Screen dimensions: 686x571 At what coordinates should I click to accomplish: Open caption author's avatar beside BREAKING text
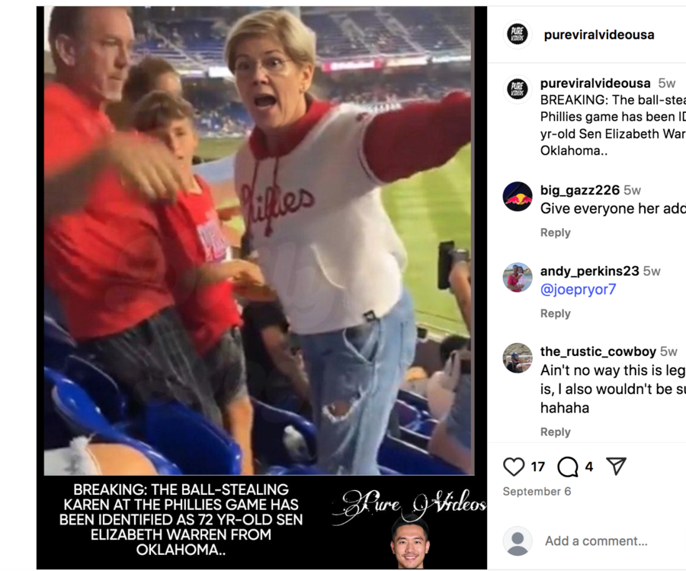tap(518, 89)
